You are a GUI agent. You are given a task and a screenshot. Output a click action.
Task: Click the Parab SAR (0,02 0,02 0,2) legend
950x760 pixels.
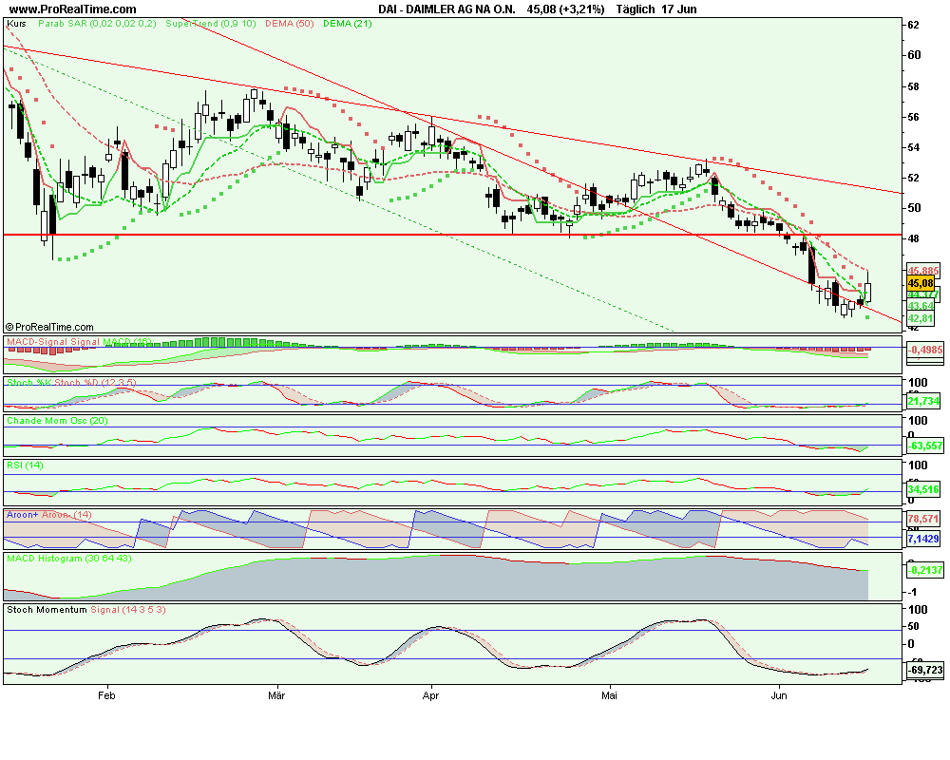(x=97, y=24)
